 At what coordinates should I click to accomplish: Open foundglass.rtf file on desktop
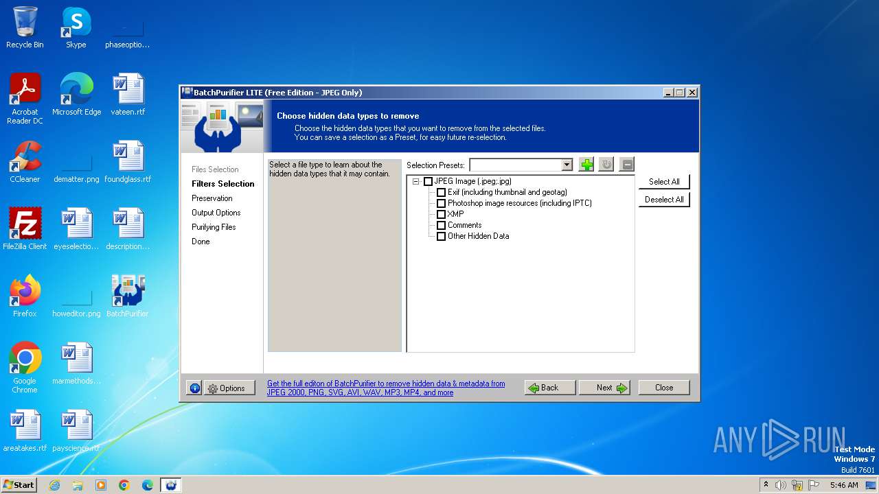coord(128,162)
